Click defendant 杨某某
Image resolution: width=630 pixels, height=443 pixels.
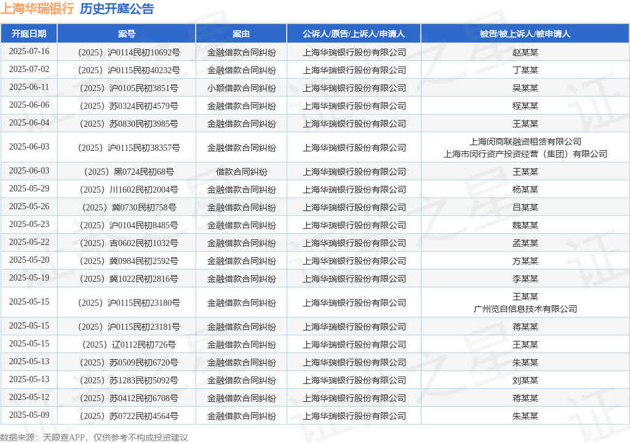click(525, 190)
